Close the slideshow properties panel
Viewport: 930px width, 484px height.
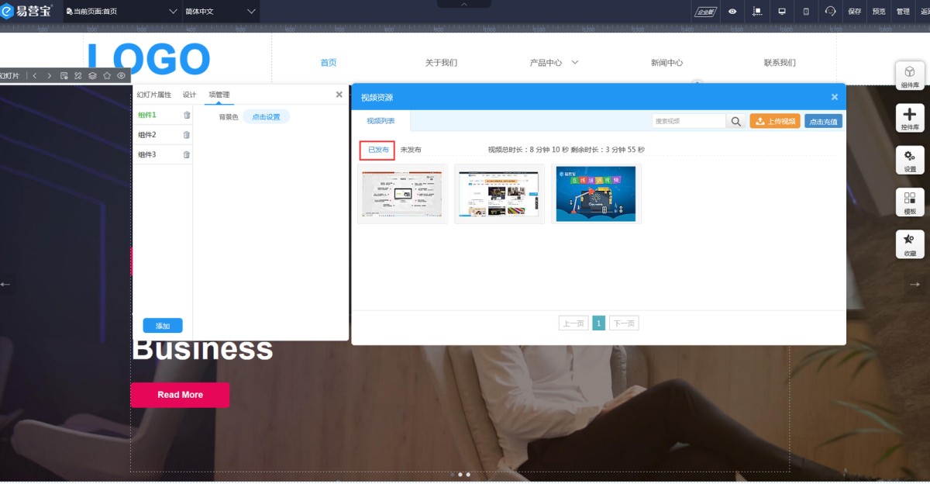click(339, 95)
